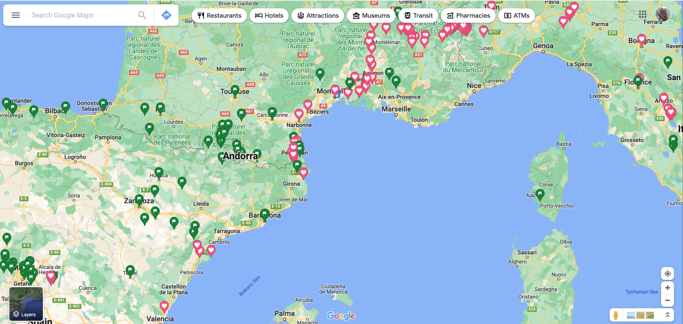Switch map type via Layers thumbnail
This screenshot has height=324, width=683.
(x=26, y=304)
